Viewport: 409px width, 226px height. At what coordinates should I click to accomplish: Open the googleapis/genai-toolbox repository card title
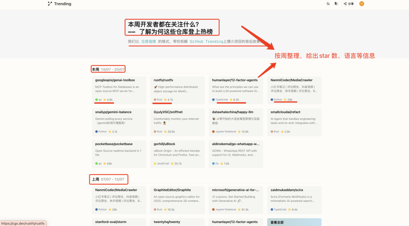pos(115,80)
